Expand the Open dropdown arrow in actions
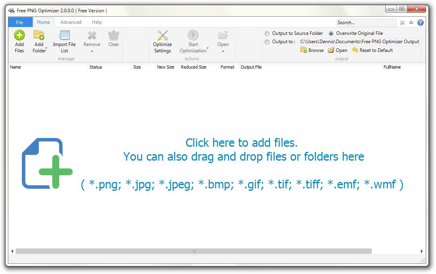This screenshot has height=274, width=436. (x=223, y=51)
